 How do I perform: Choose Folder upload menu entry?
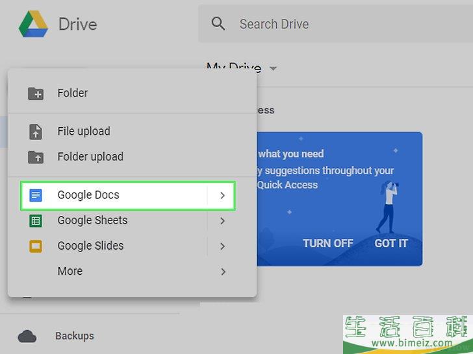pyautogui.click(x=132, y=157)
